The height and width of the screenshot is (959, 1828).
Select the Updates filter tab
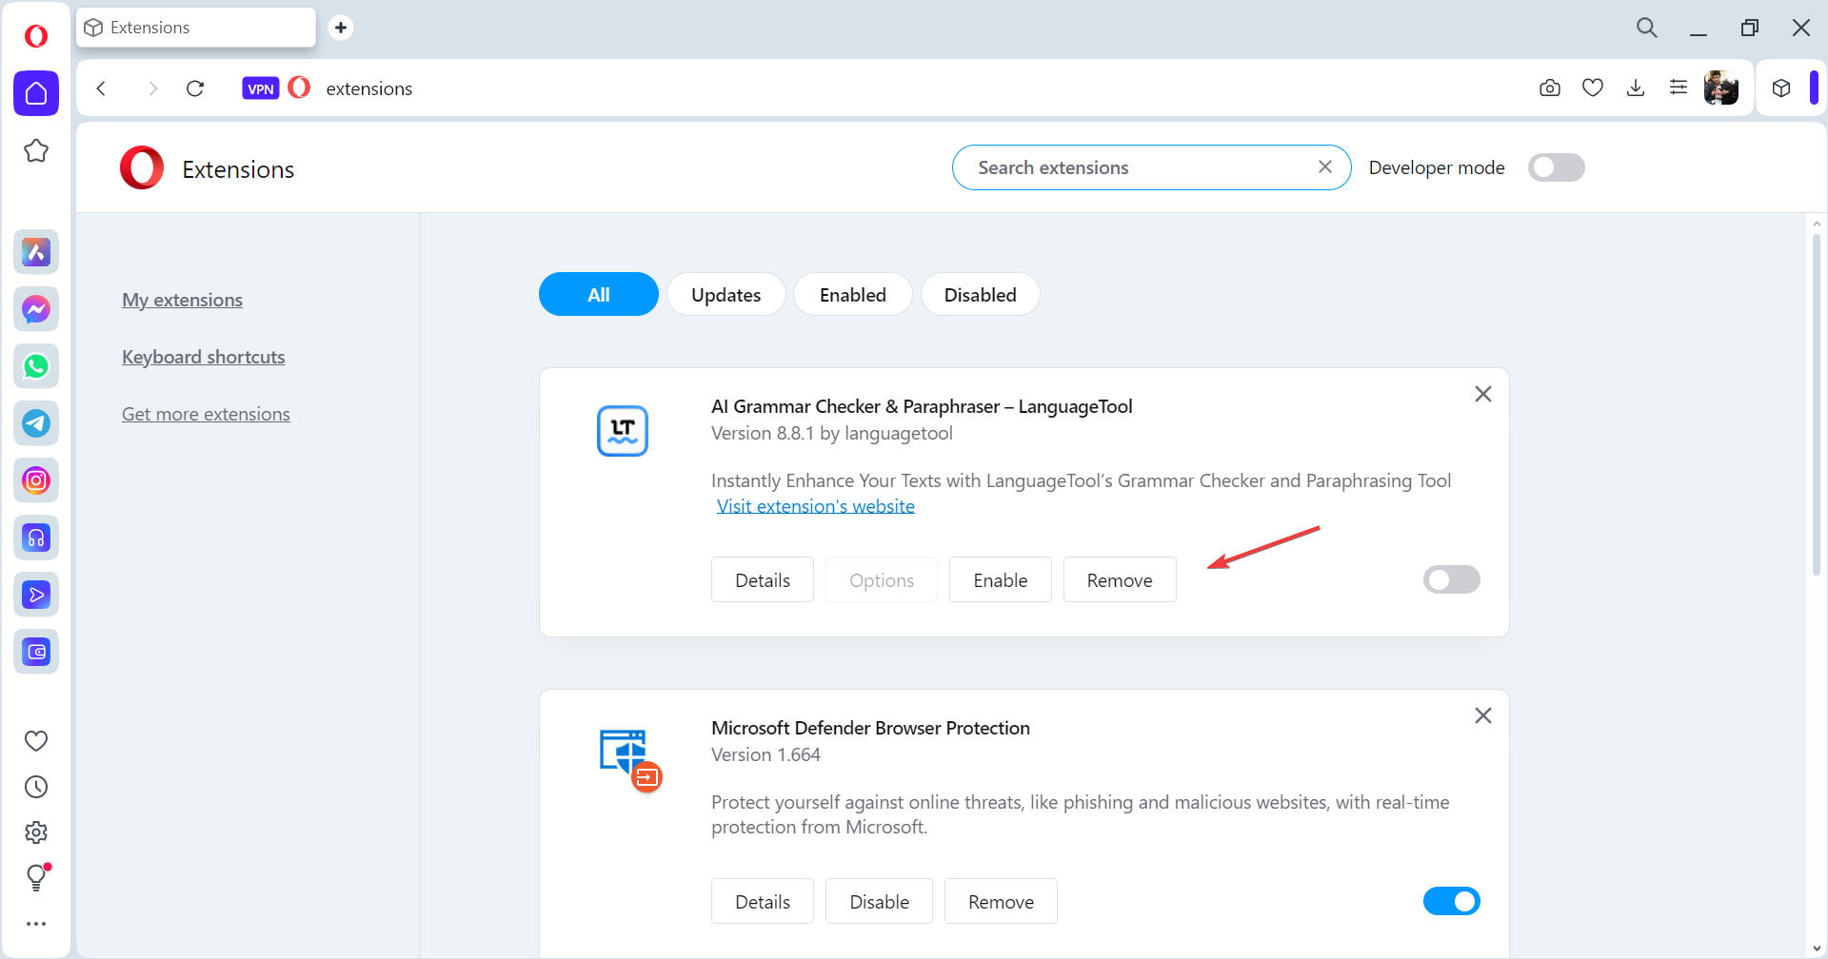click(725, 295)
